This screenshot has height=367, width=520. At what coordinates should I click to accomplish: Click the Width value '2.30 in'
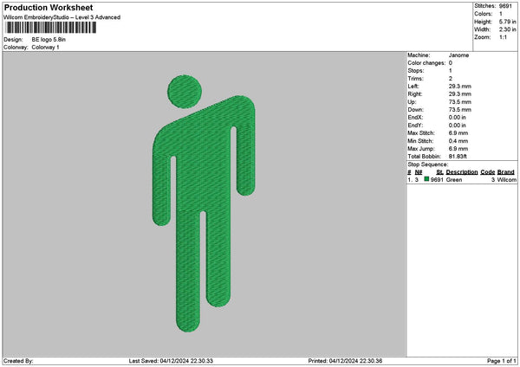[x=507, y=29]
